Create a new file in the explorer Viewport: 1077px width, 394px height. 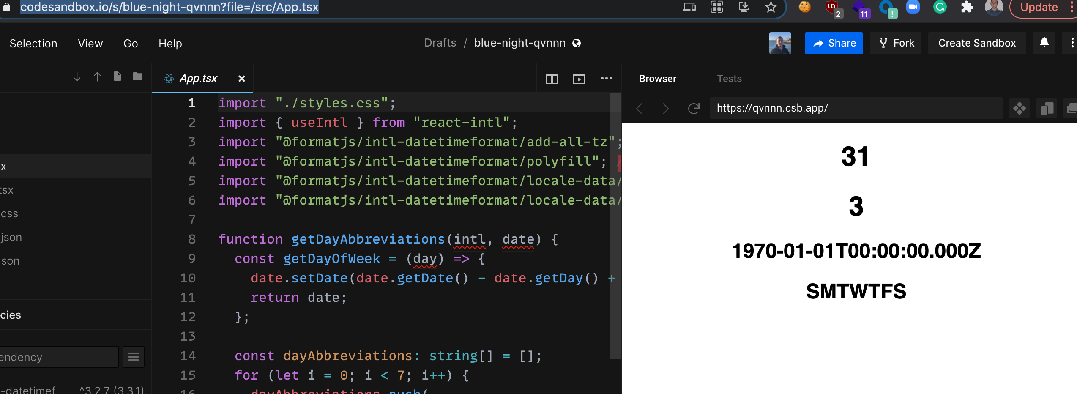(x=117, y=77)
